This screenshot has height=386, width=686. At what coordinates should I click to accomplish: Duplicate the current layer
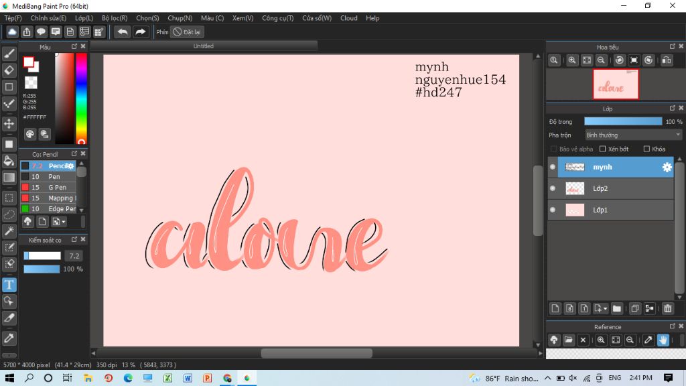(x=635, y=308)
